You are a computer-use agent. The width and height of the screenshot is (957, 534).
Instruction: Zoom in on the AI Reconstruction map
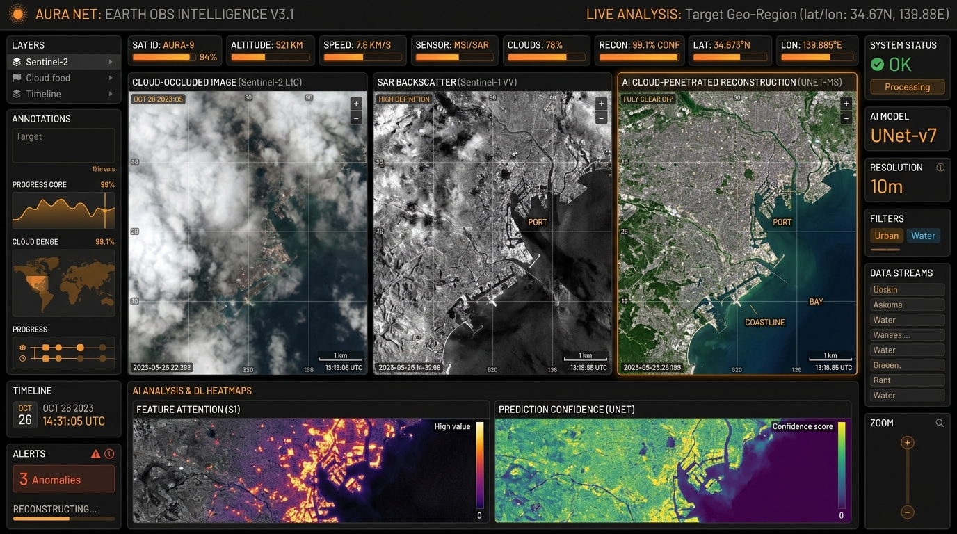pos(846,104)
